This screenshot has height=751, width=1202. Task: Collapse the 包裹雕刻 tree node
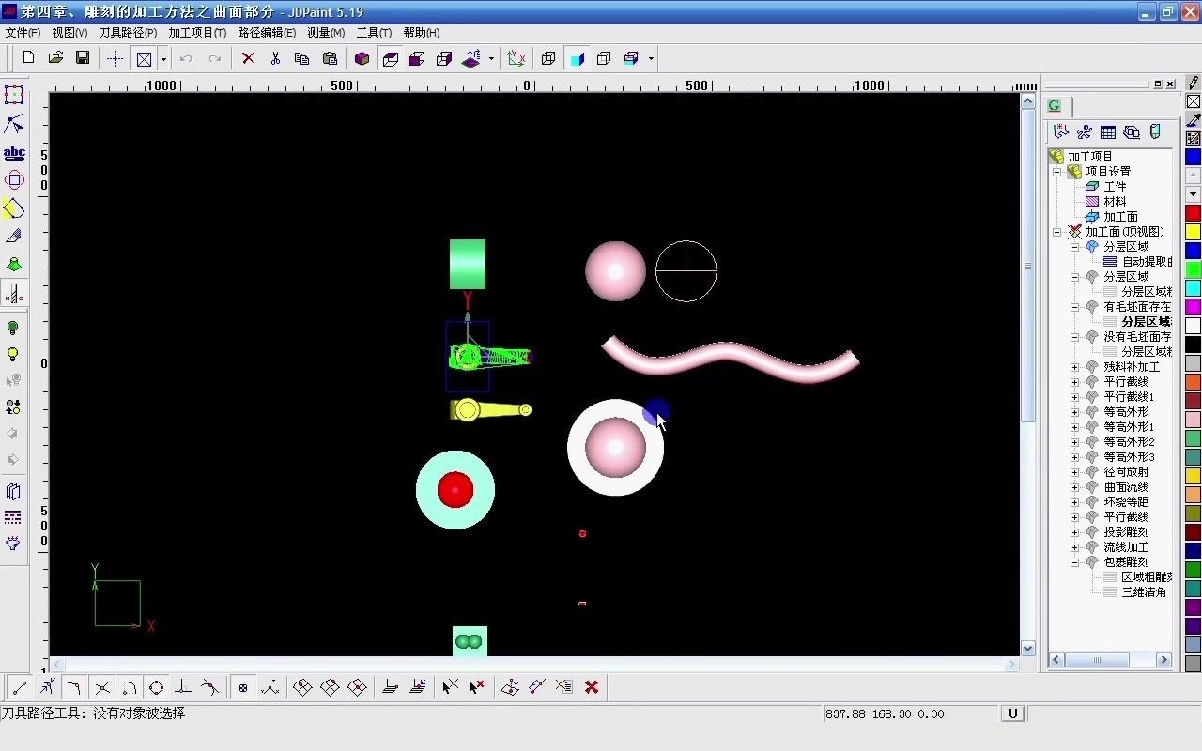click(x=1074, y=562)
